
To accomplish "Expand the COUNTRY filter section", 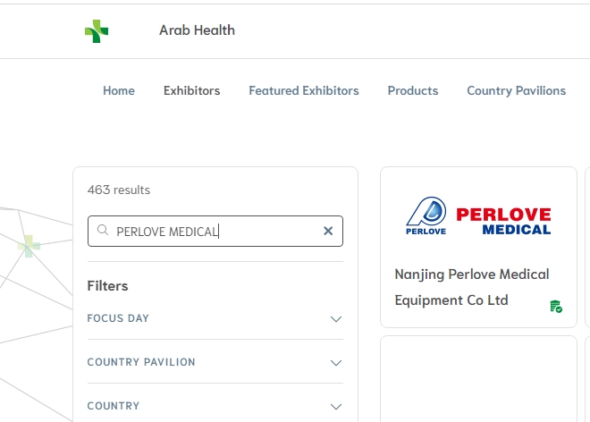I will click(x=336, y=406).
